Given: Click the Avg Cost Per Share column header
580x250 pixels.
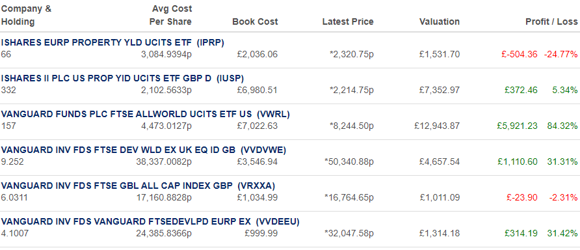Looking at the screenshot, I should pos(170,15).
